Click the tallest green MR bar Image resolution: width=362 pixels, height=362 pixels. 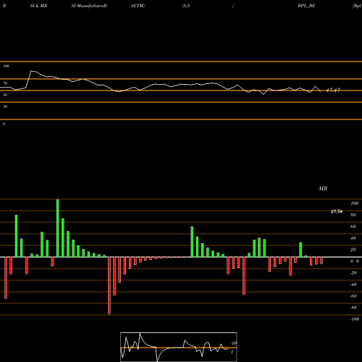(x=58, y=228)
